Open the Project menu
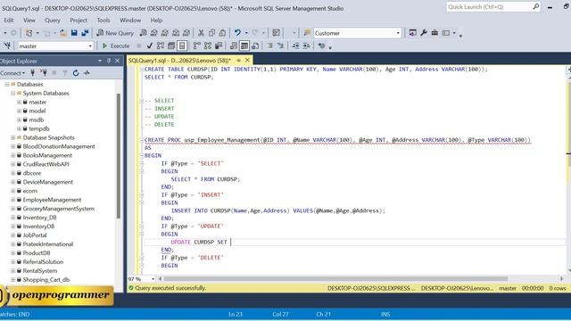Screen dimensions: 571x321 [79, 21]
